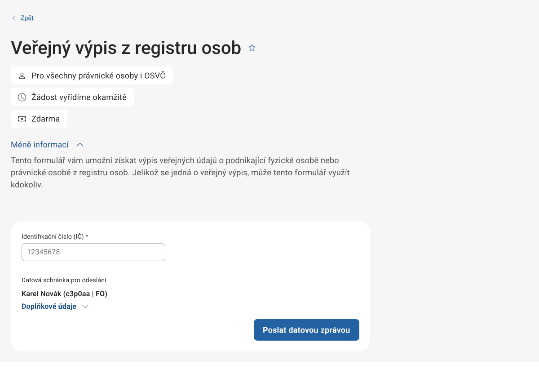Viewport: 539px width, 373px height.
Task: Select the Karel Novák data box entry
Action: [65, 293]
